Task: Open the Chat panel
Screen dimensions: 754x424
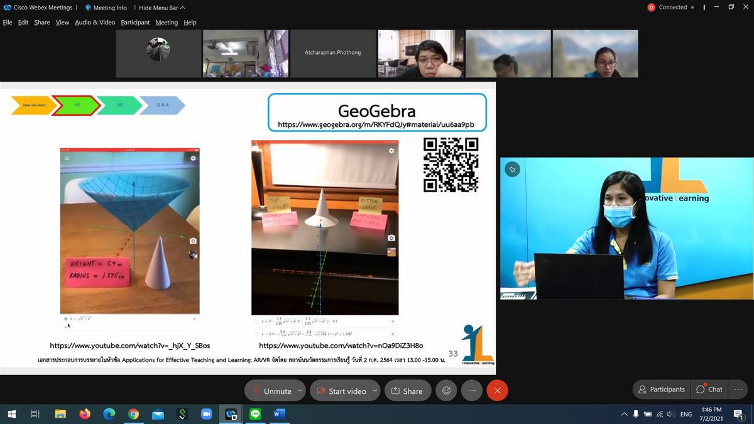Action: point(709,389)
